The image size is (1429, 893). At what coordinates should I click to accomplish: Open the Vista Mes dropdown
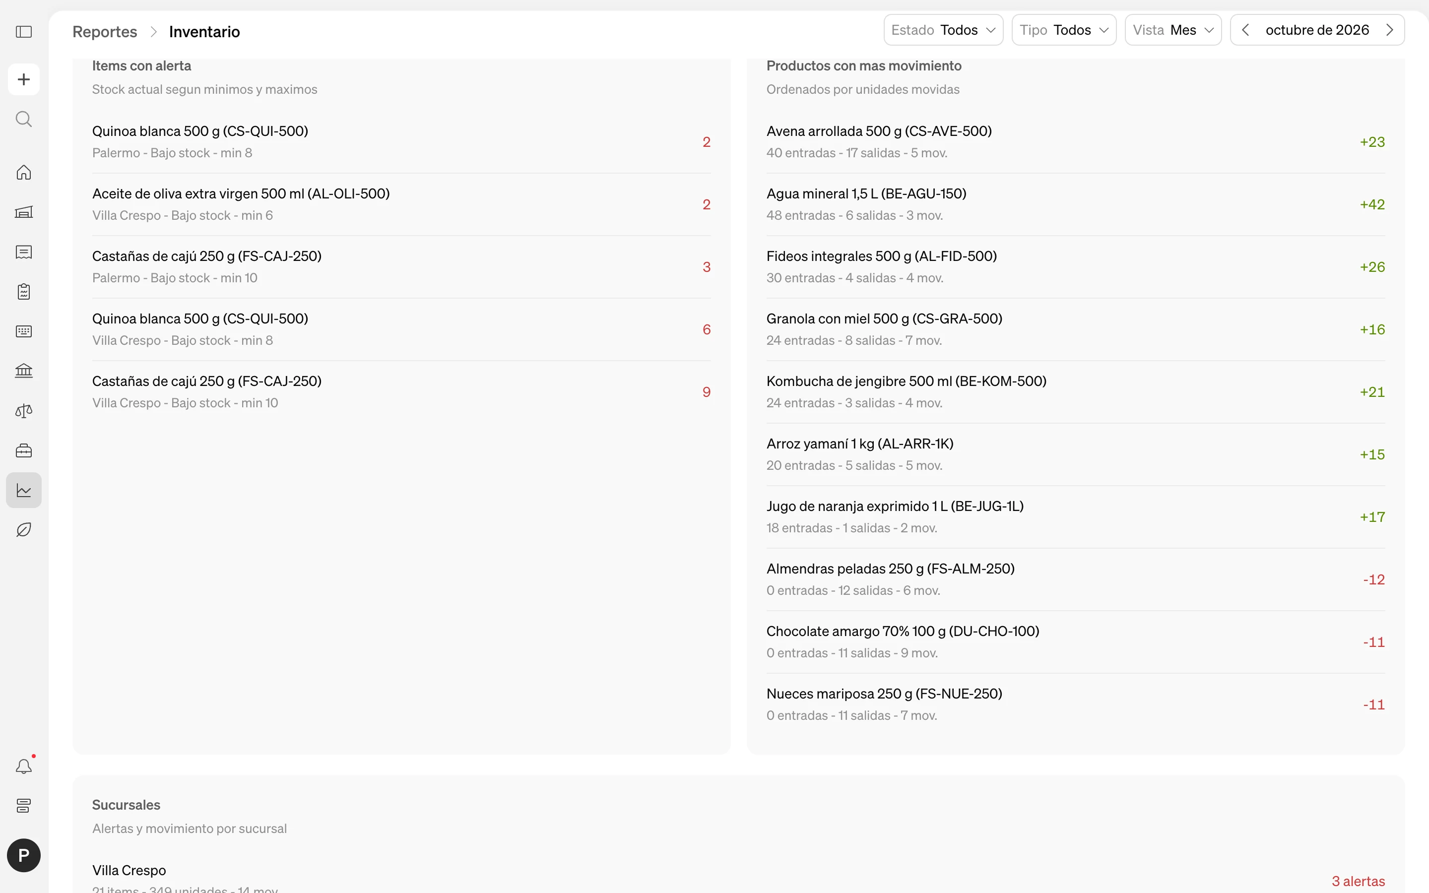[x=1173, y=30]
